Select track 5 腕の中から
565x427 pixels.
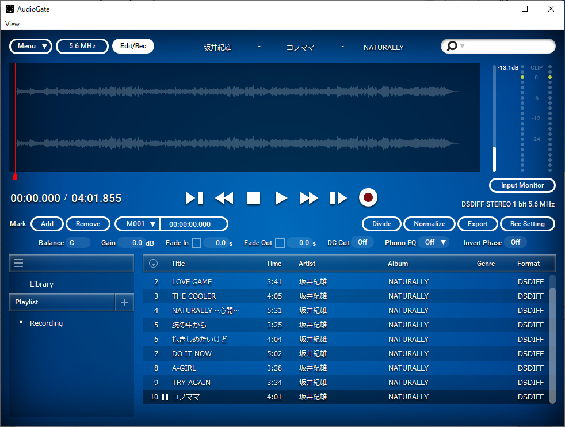coord(346,325)
